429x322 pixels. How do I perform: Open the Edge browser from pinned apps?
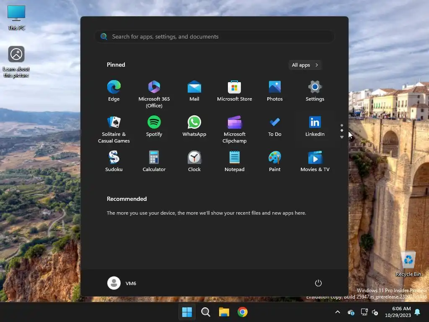point(114,91)
